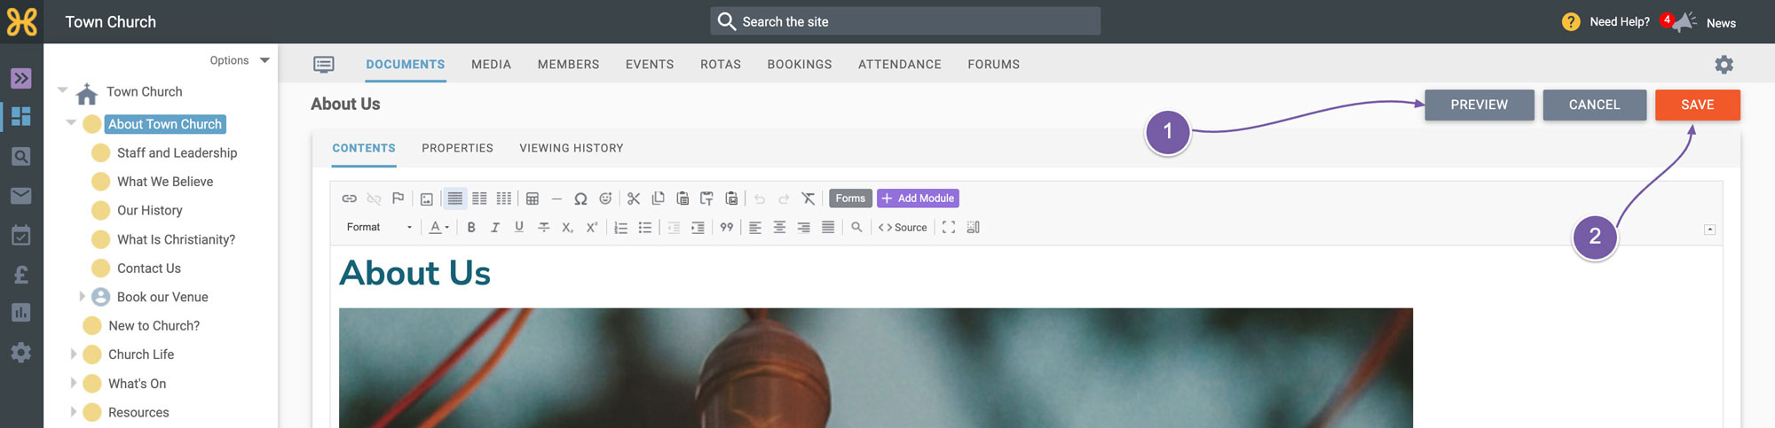The height and width of the screenshot is (428, 1775).
Task: Collapse the editor toolbar
Action: click(1709, 230)
